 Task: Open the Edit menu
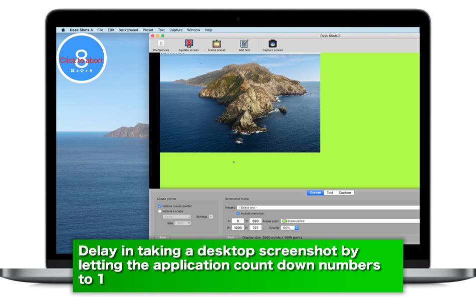(111, 30)
